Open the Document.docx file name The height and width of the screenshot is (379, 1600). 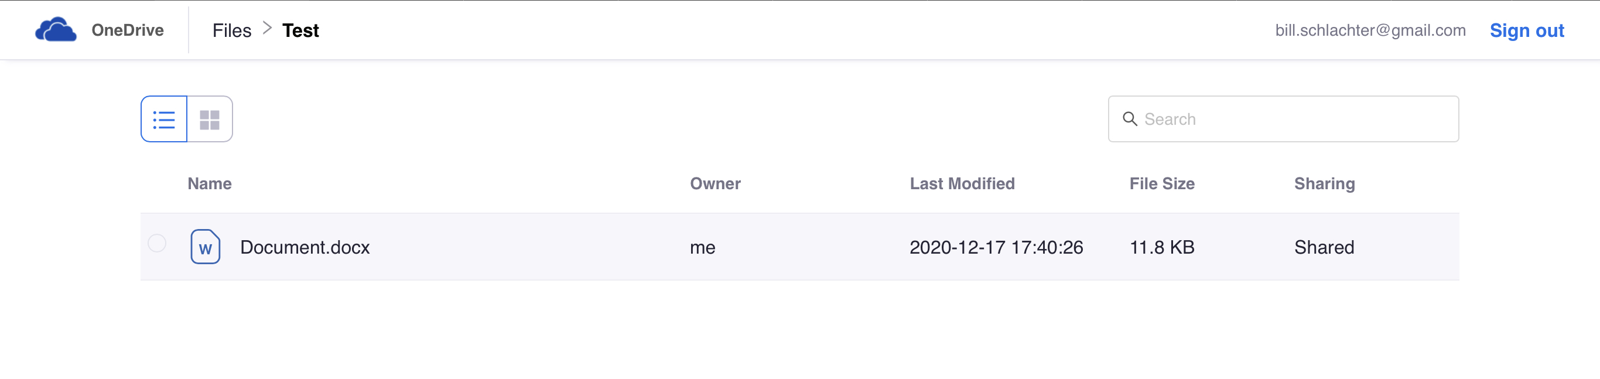pyautogui.click(x=305, y=247)
